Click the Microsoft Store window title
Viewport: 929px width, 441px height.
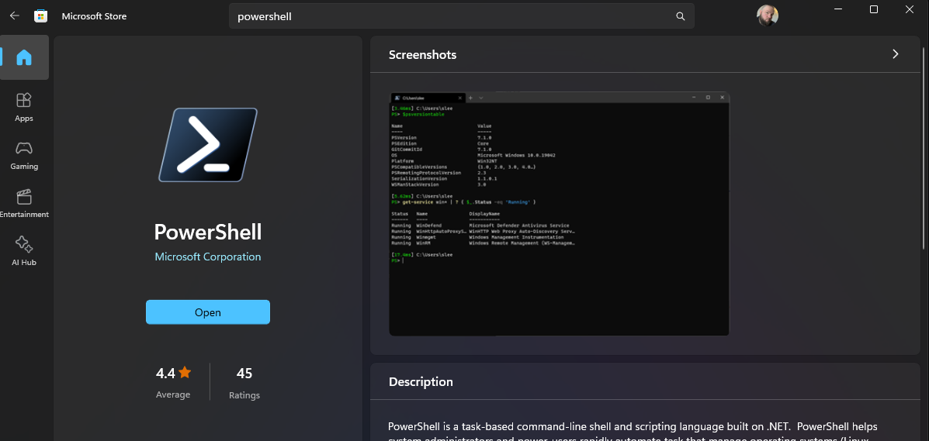tap(94, 16)
